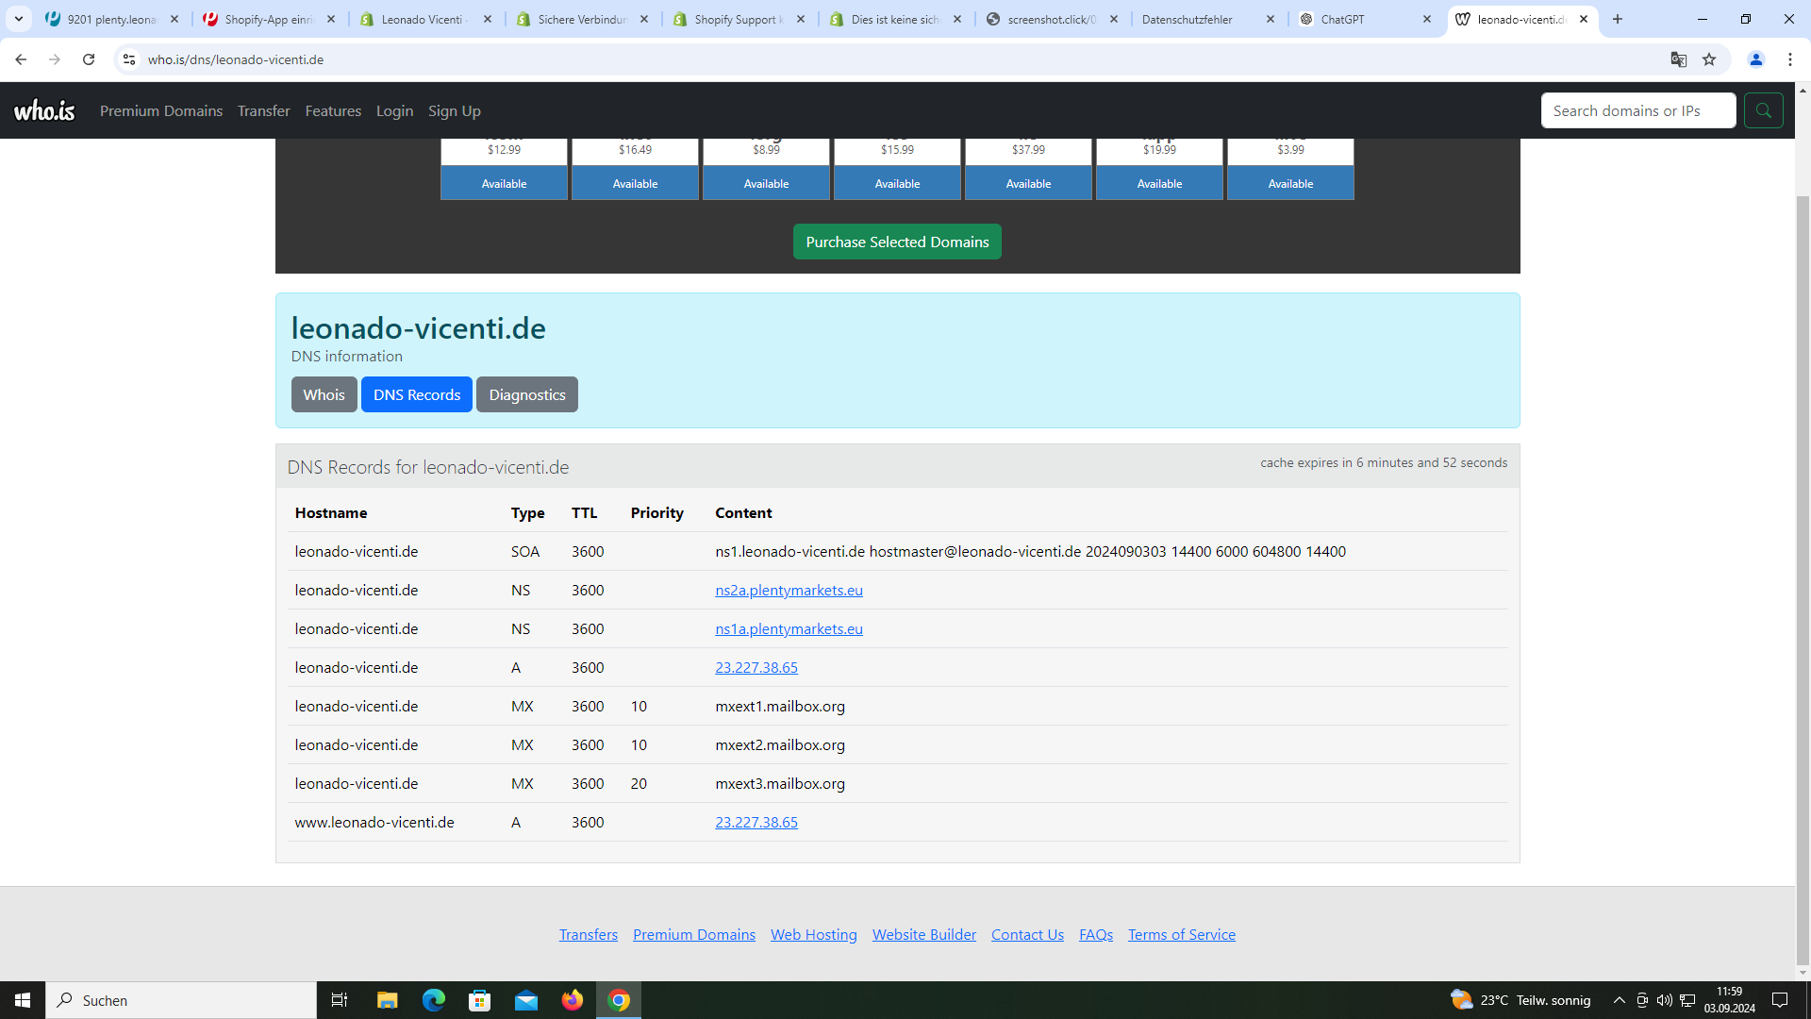The image size is (1811, 1019).
Task: Open a new browser tab
Action: (1618, 19)
